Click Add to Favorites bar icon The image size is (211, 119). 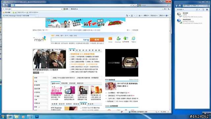[14, 13]
